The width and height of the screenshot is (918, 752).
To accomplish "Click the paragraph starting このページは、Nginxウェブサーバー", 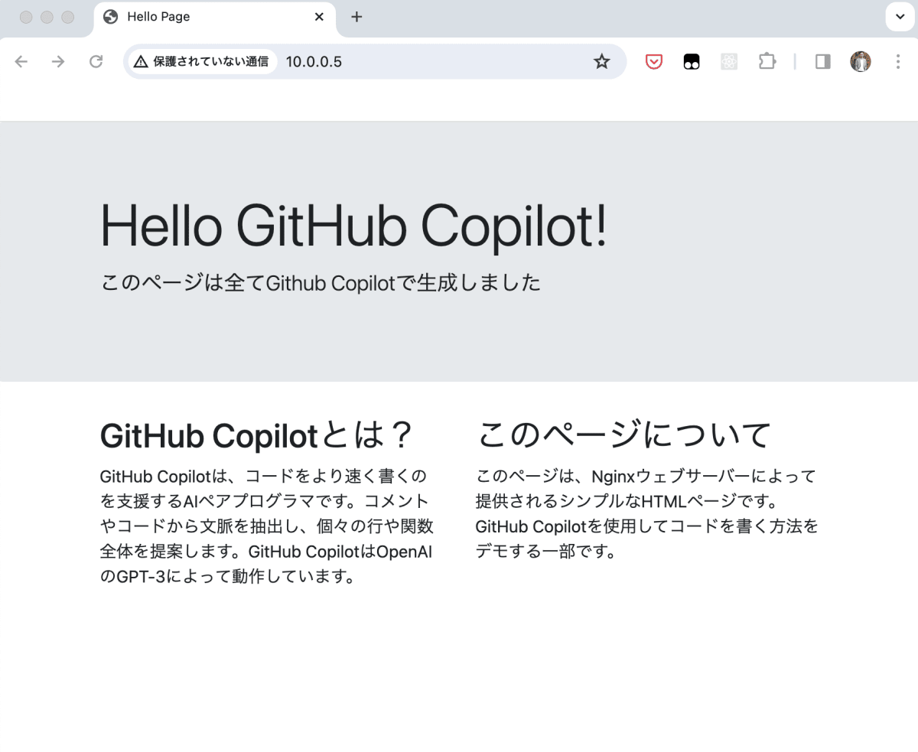I will (647, 514).
